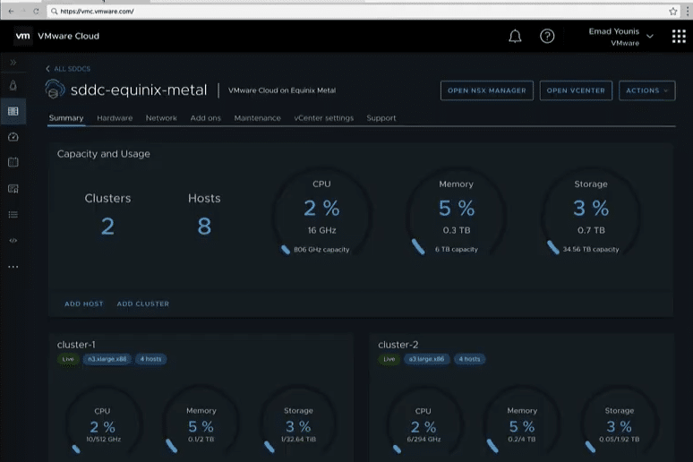Click the 6 TB capacity label
This screenshot has width=693, height=462.
[456, 250]
